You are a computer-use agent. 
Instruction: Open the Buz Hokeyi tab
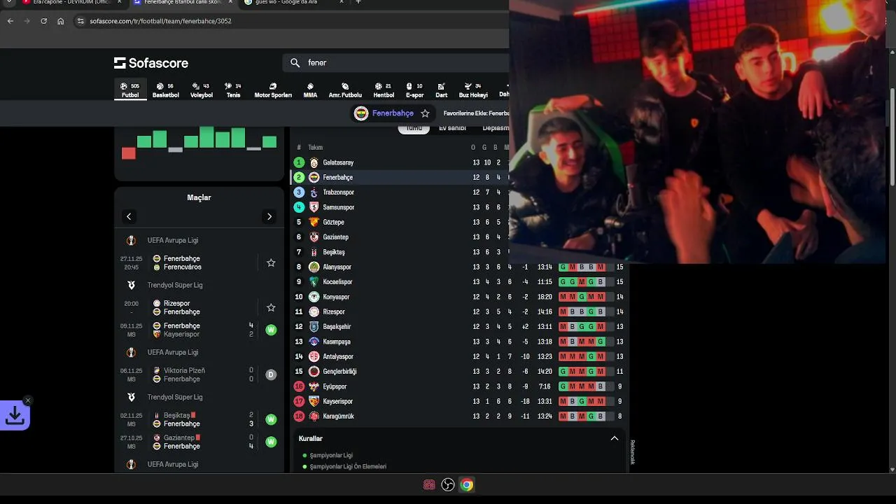click(x=473, y=90)
